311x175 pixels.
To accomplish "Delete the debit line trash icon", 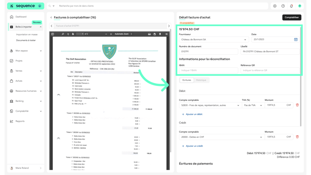I will click(297, 105).
